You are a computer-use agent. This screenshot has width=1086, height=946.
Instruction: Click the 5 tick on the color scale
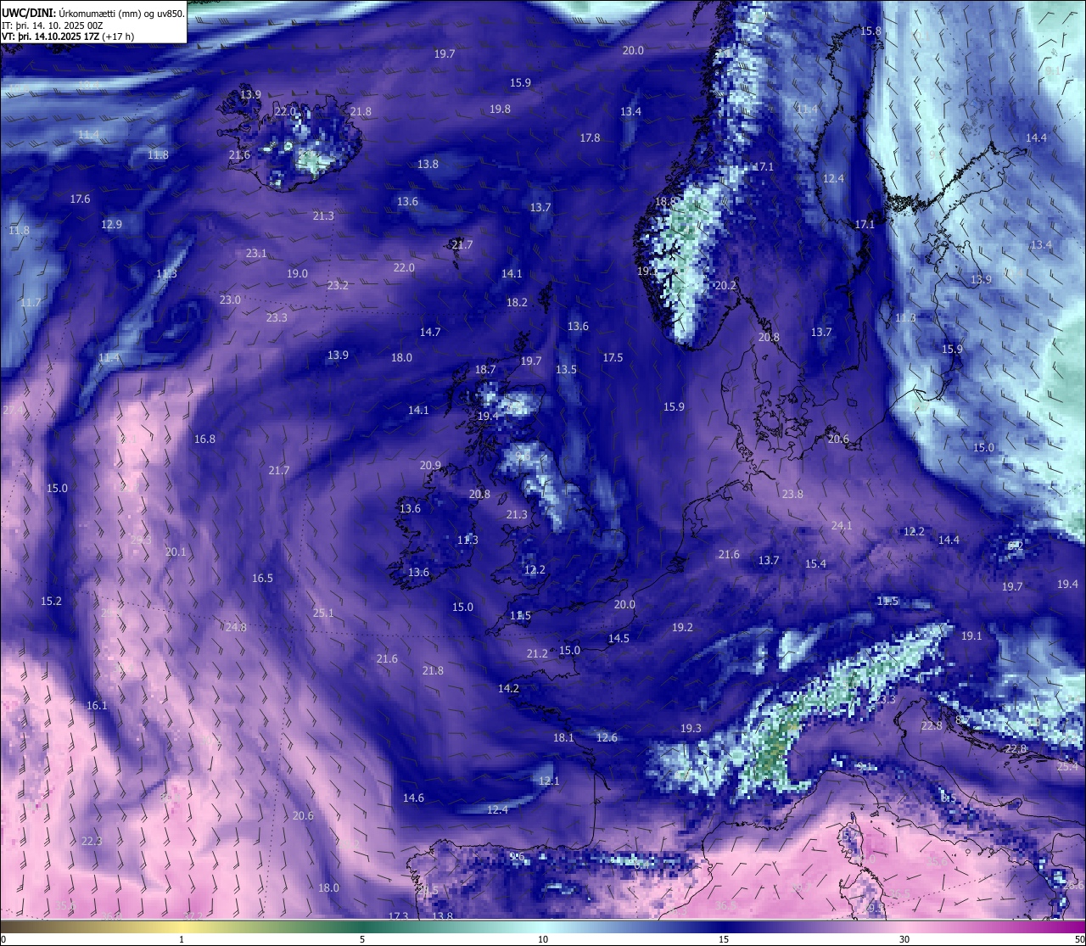pyautogui.click(x=362, y=939)
